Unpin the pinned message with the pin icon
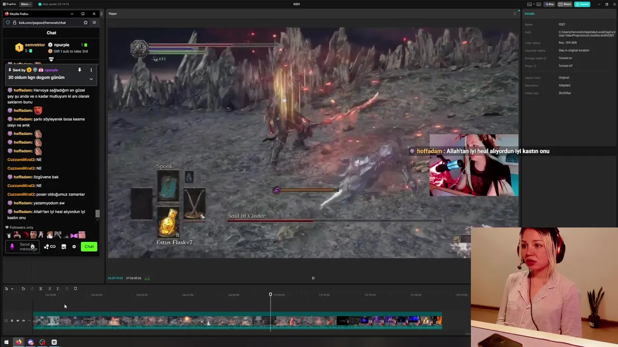This screenshot has width=618, height=347. click(x=80, y=70)
